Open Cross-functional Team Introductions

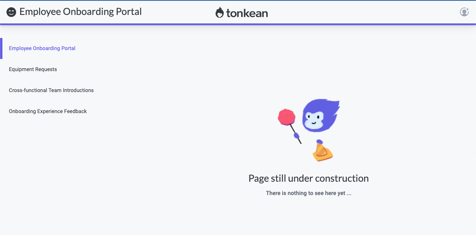(x=51, y=90)
